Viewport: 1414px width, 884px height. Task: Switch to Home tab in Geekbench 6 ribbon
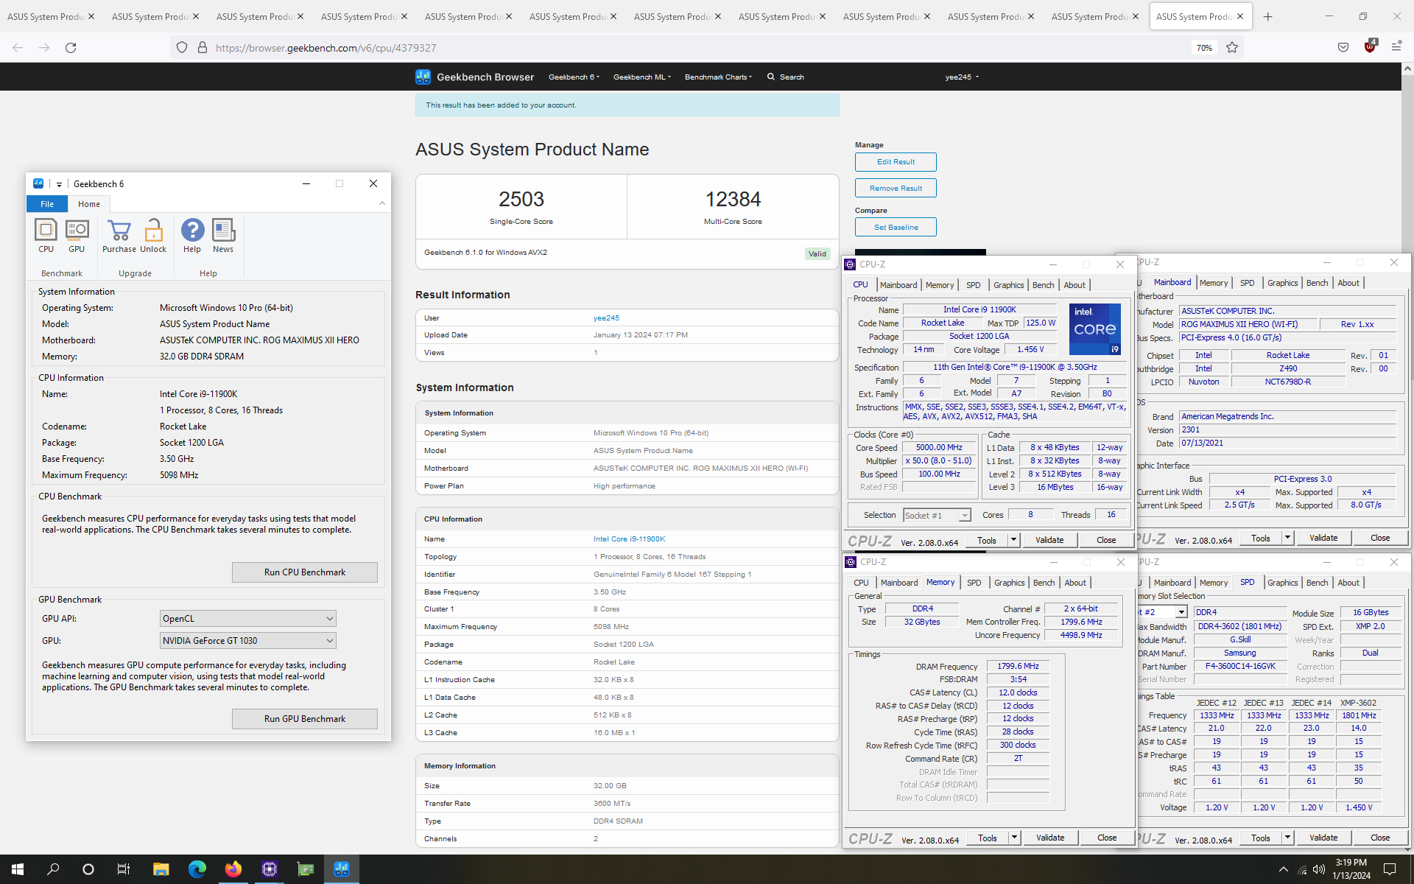click(89, 204)
